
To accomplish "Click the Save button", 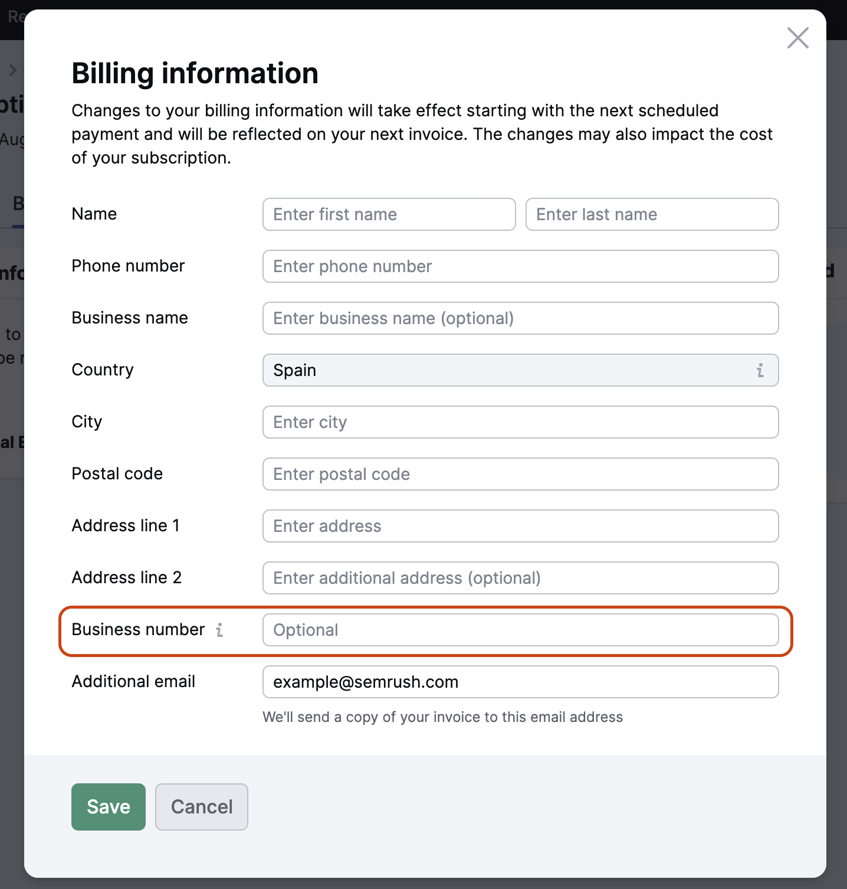I will [x=108, y=807].
